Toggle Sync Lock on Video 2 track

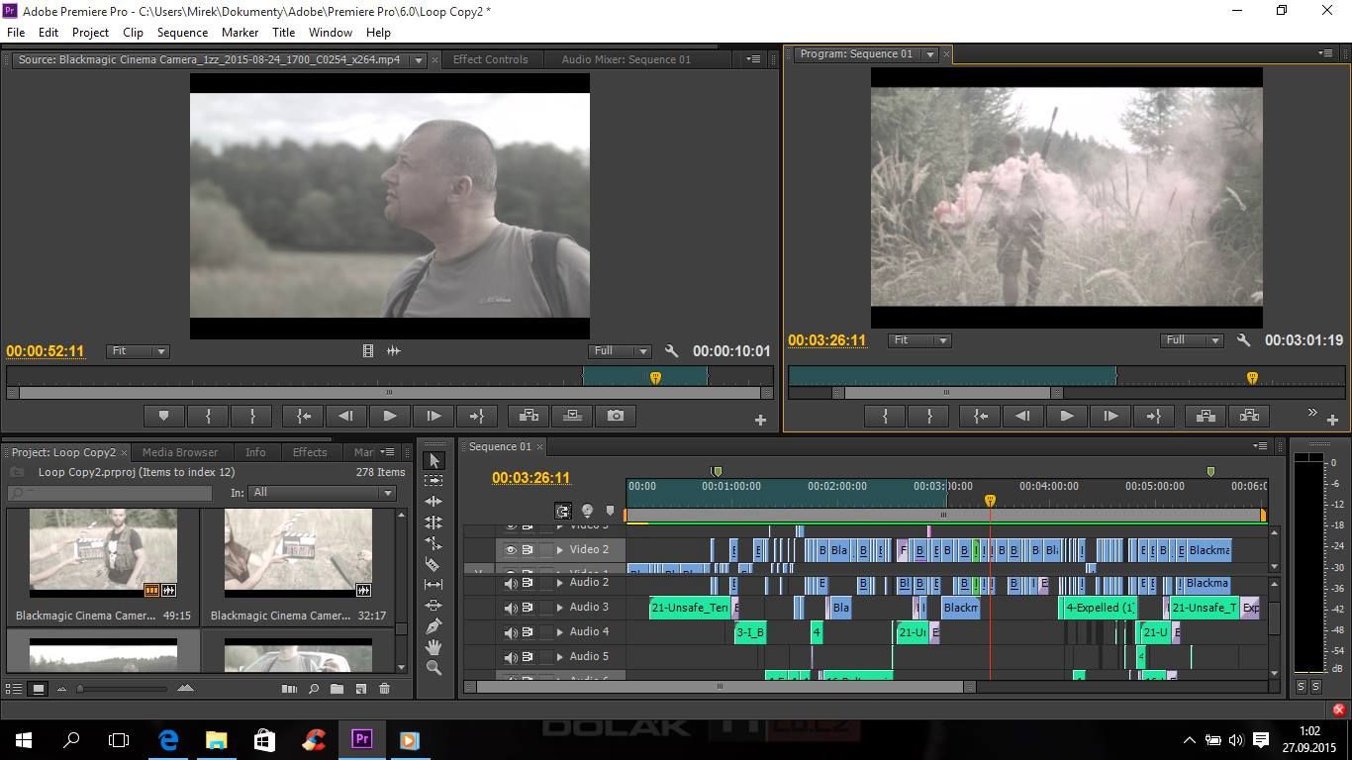click(x=528, y=550)
